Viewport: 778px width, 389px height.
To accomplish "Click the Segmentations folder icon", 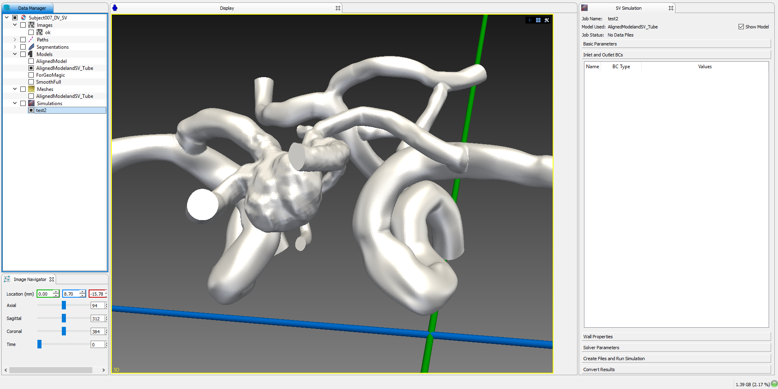I will [x=31, y=47].
